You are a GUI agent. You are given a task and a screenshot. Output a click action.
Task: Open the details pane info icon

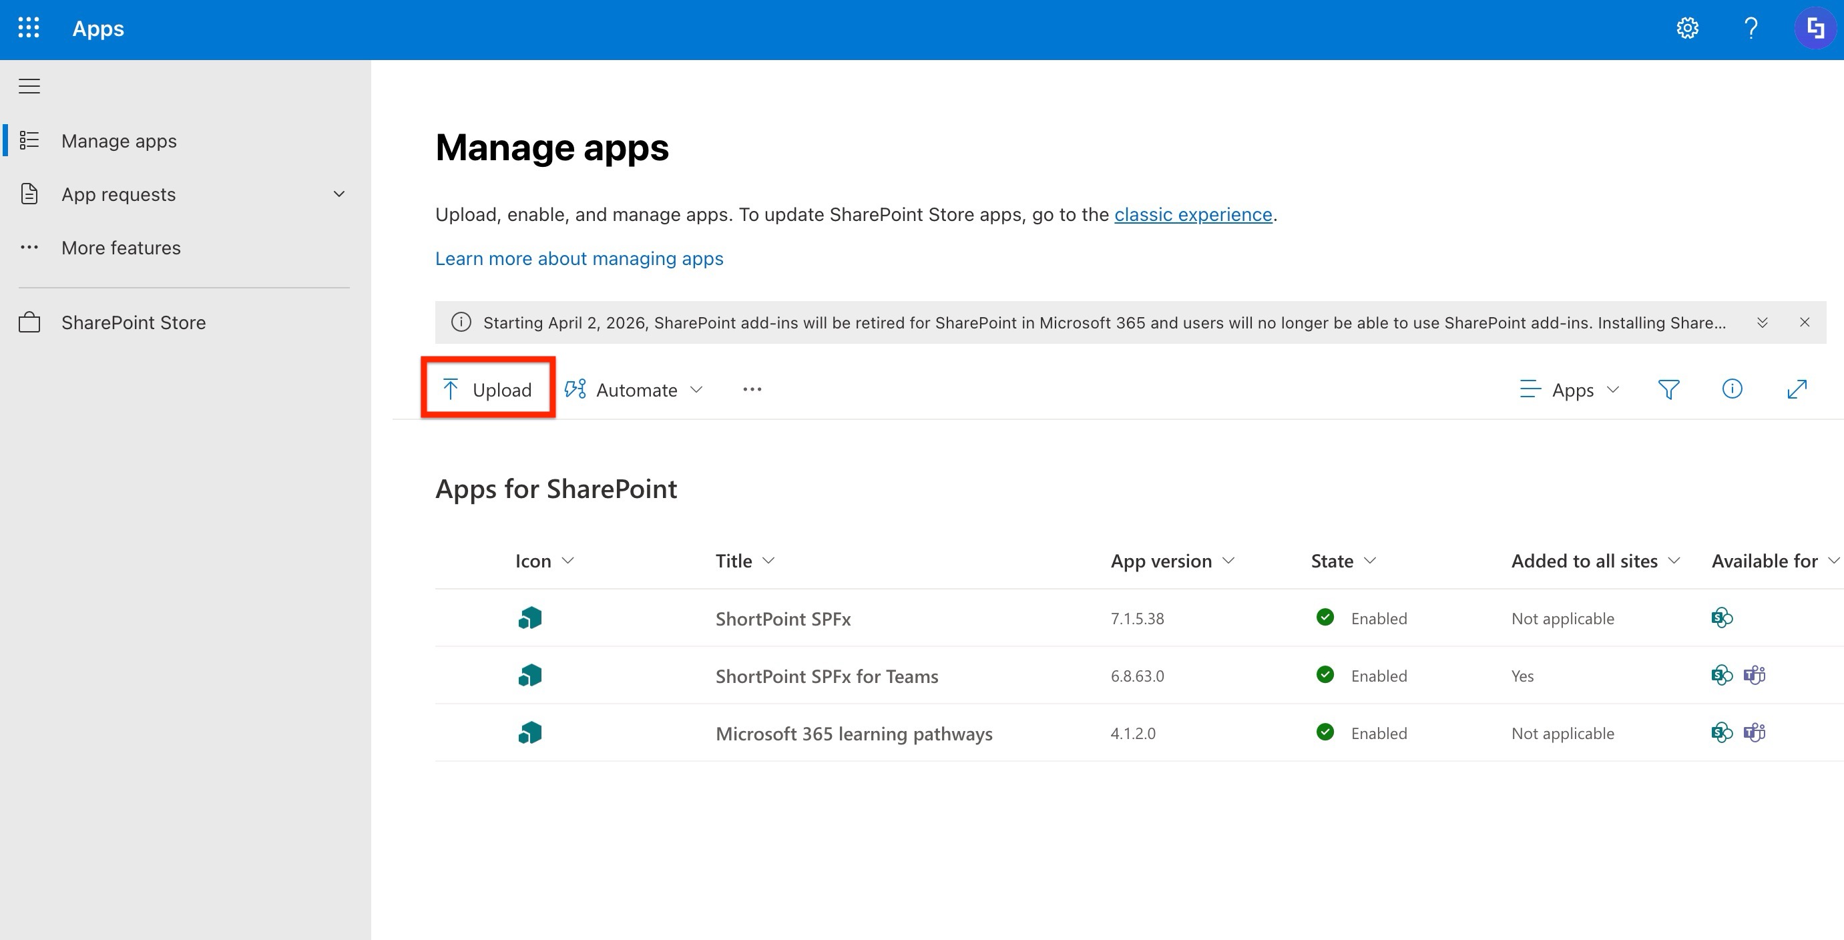1732,389
